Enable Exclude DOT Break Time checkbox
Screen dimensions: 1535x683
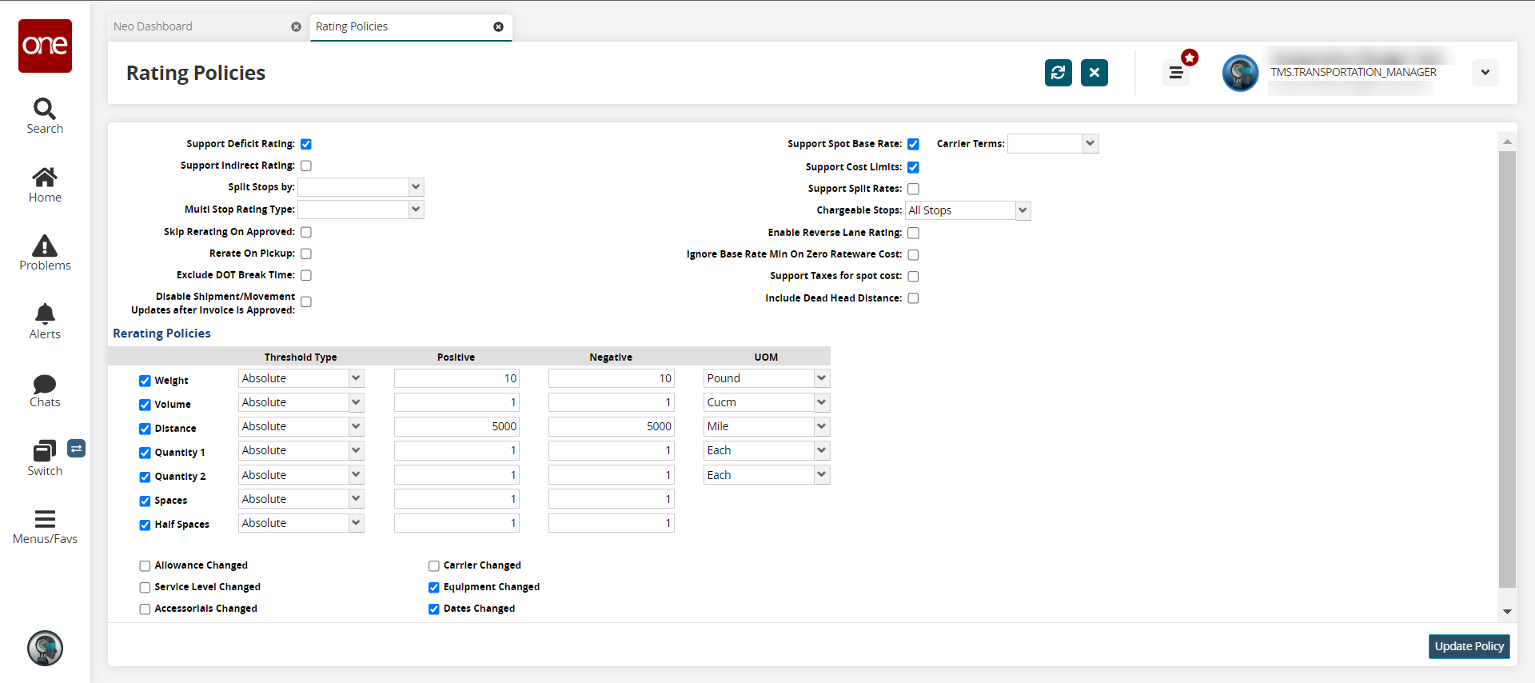(306, 276)
